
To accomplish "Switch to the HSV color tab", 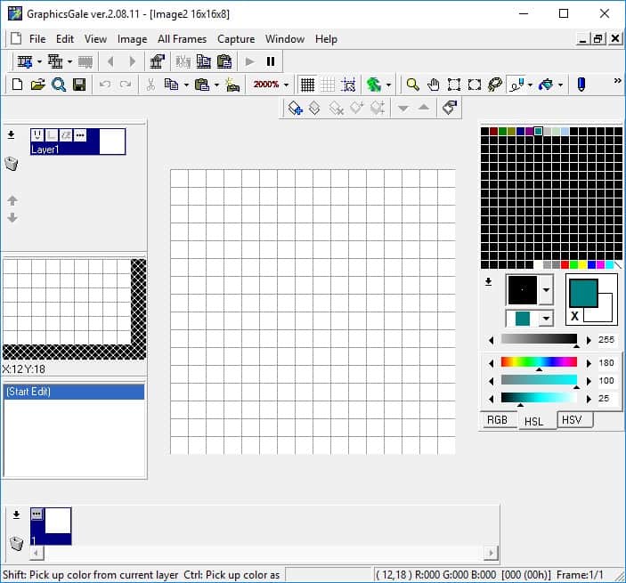I will coord(572,420).
